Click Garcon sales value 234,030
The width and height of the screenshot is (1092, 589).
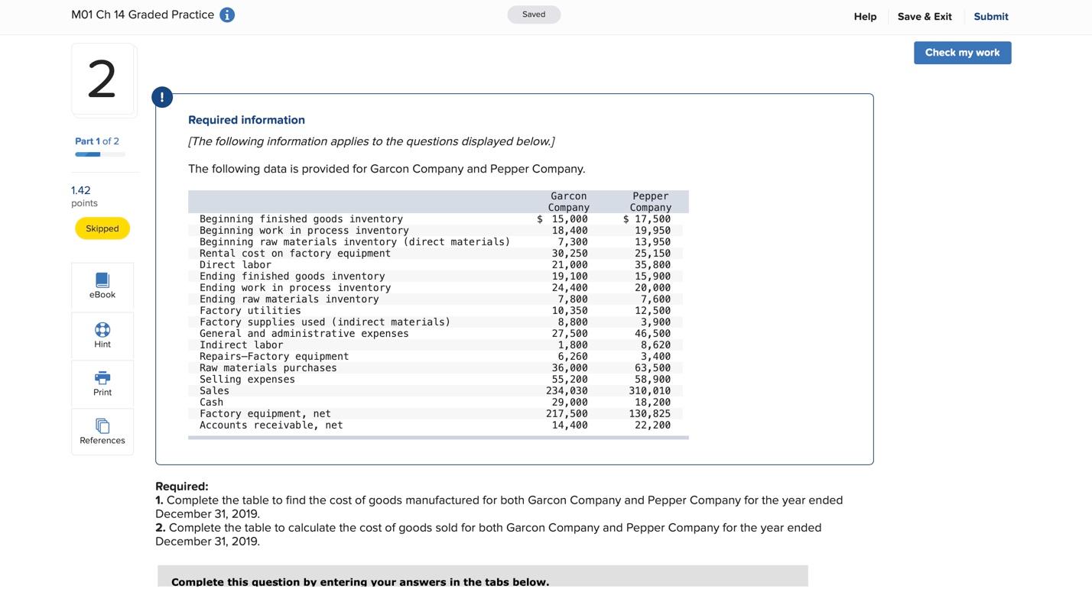pyautogui.click(x=567, y=391)
